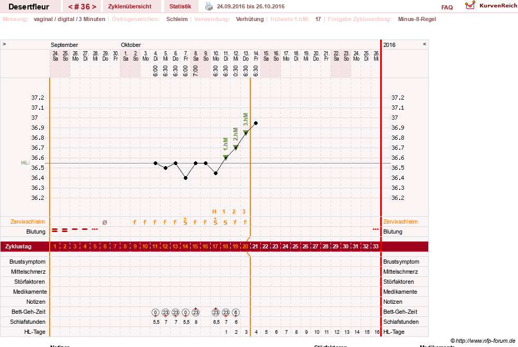The image size is (518, 347).
Task: Click the collapse arrow beside 2016
Action: tap(425, 44)
